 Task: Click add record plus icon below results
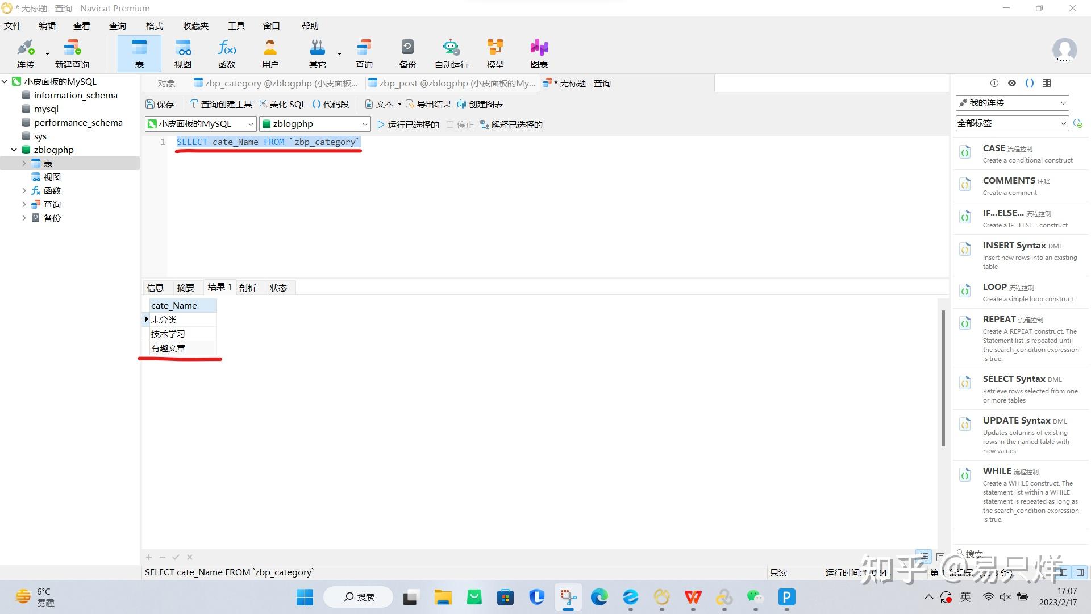[149, 557]
